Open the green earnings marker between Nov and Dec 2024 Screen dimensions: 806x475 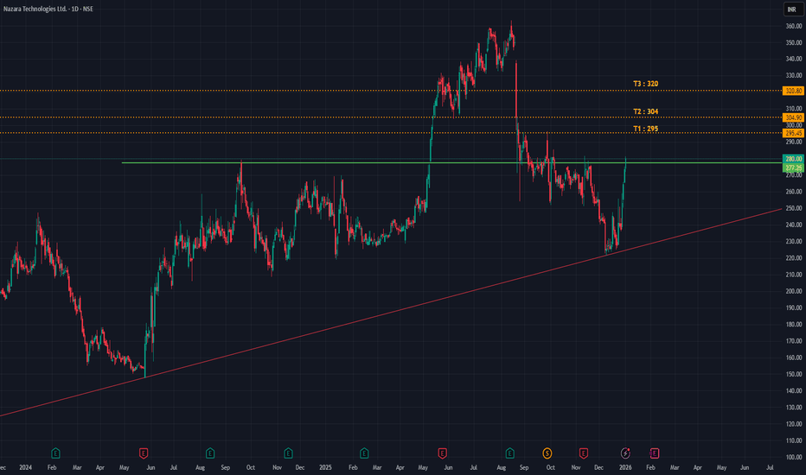tap(288, 453)
